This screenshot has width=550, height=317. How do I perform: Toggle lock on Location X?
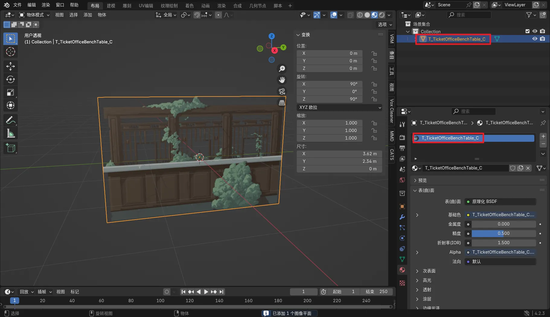click(x=374, y=53)
